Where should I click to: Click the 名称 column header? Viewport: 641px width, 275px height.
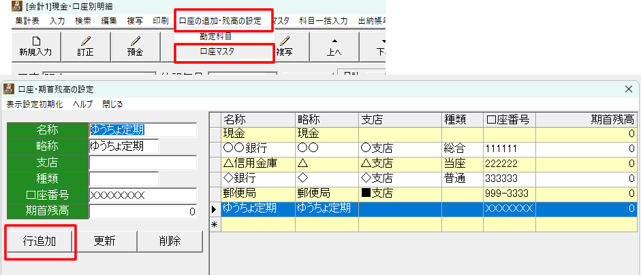(258, 120)
